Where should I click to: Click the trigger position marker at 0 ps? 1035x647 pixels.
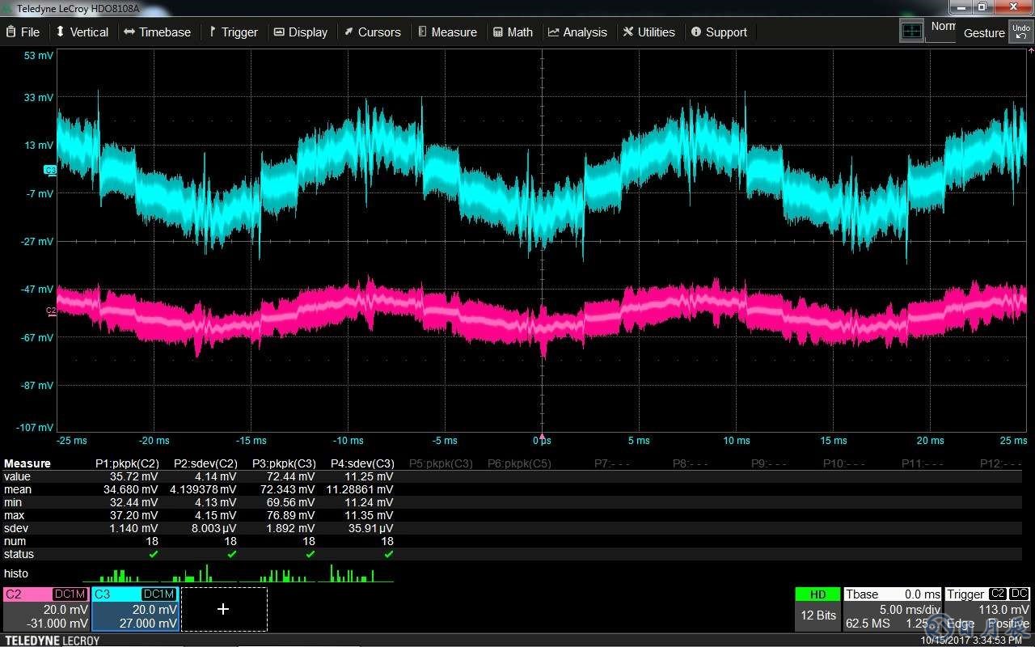click(x=542, y=437)
